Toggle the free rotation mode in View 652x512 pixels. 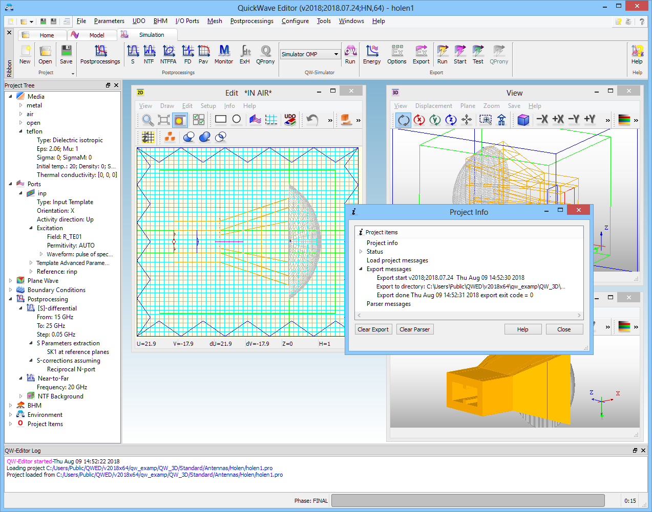(x=404, y=120)
